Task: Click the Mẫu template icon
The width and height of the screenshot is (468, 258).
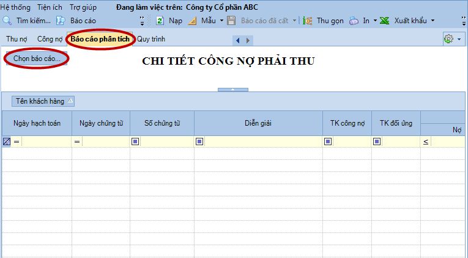Action: tap(192, 21)
